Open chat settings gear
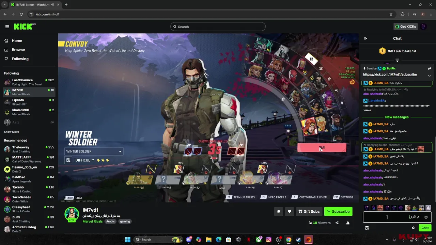436x245 pixels. (413, 228)
